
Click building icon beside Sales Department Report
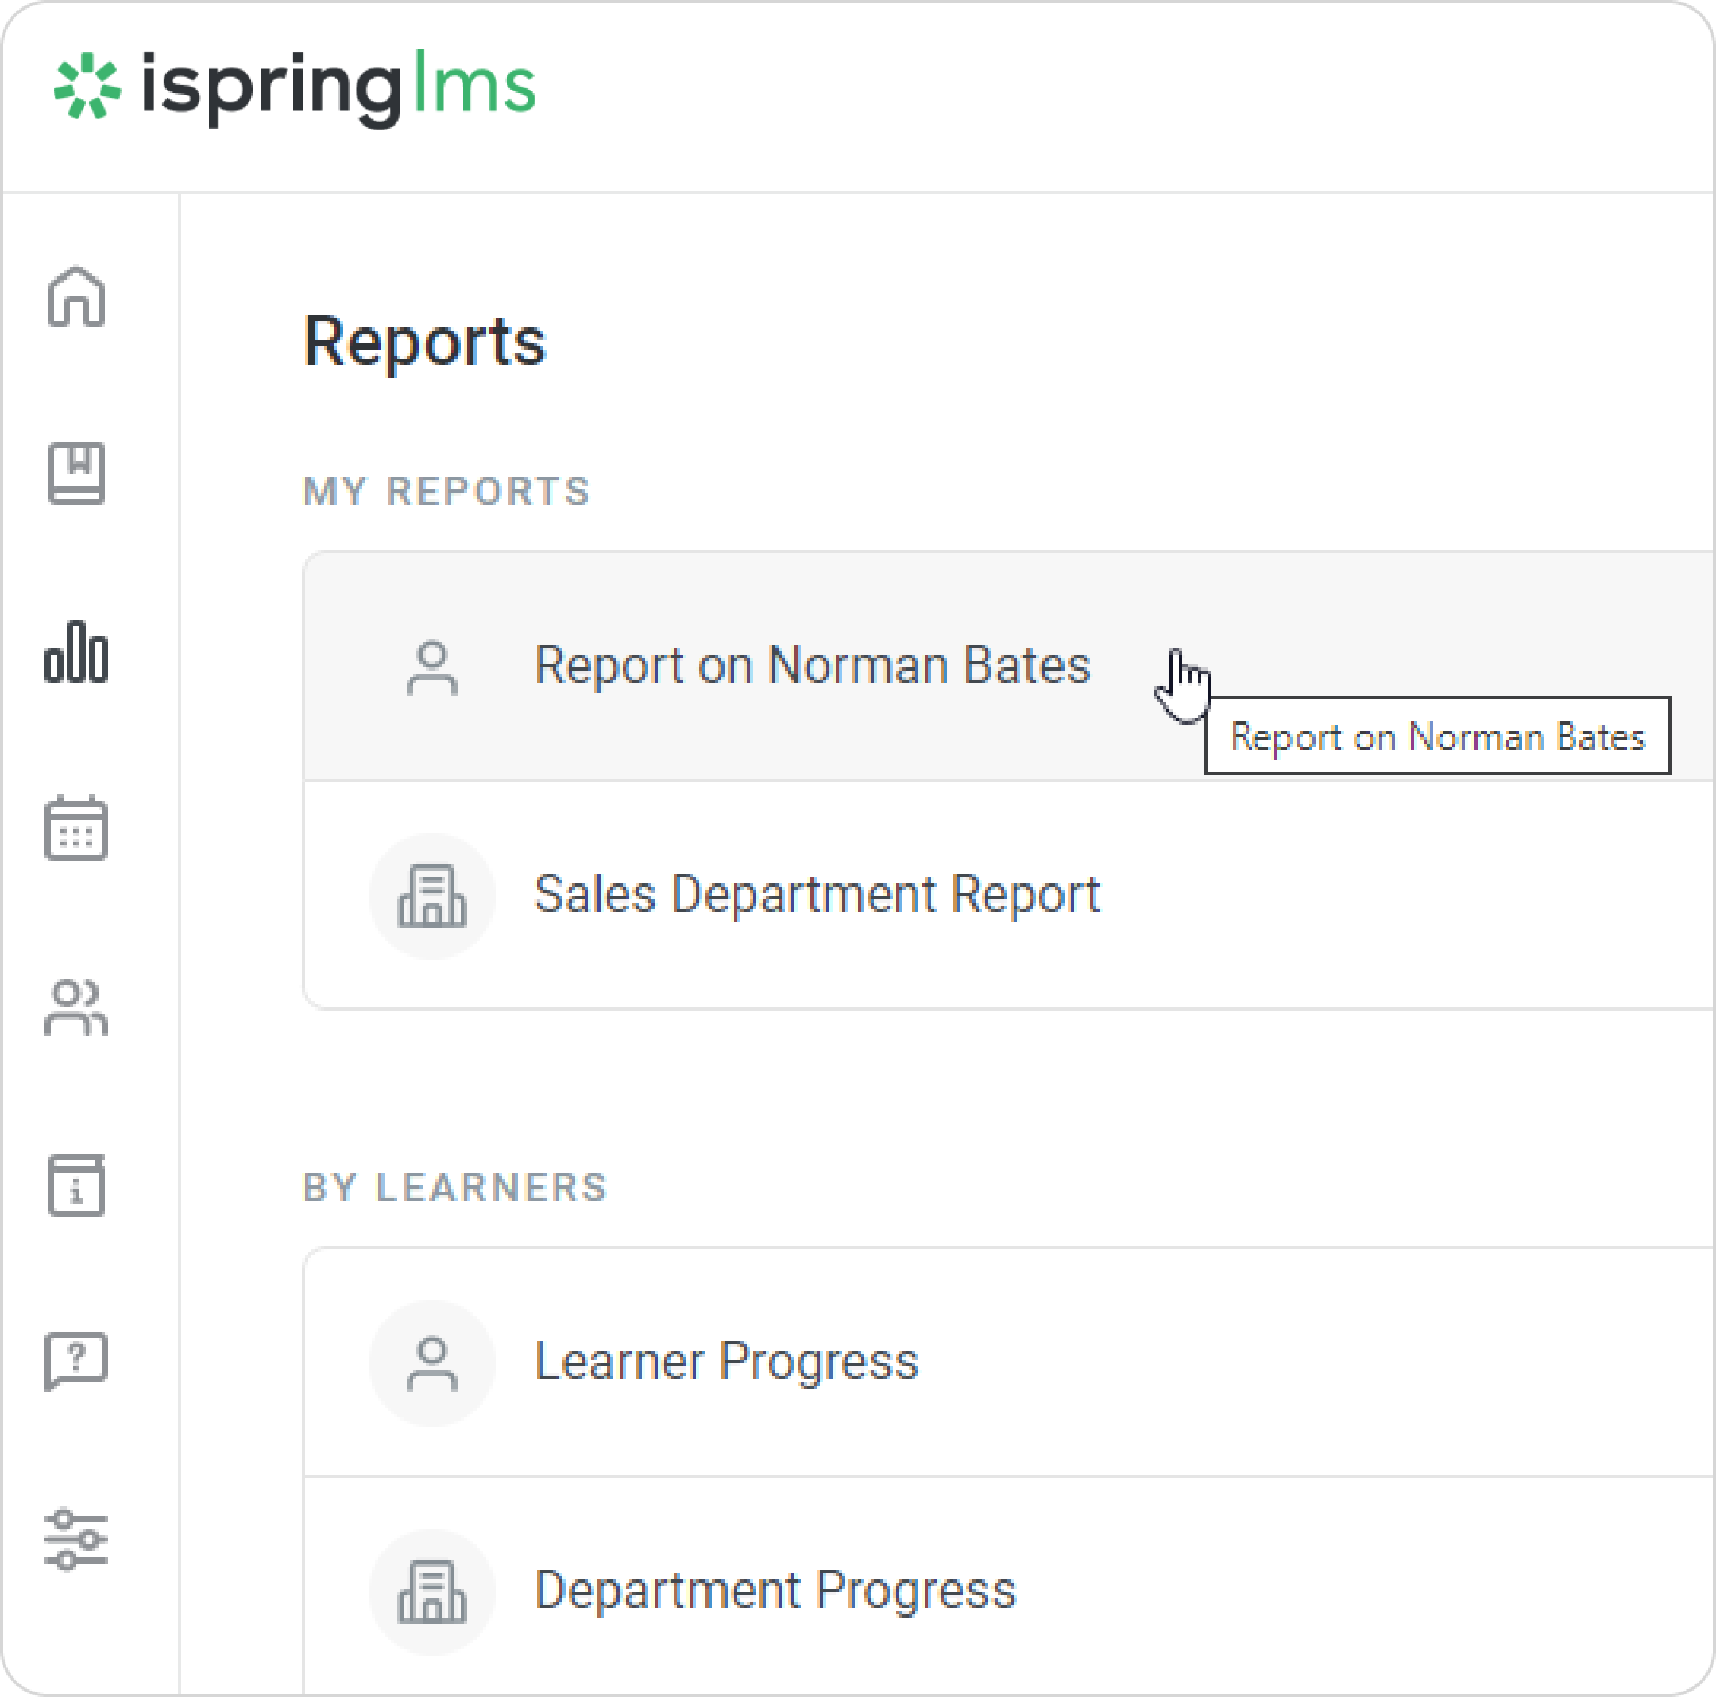432,896
